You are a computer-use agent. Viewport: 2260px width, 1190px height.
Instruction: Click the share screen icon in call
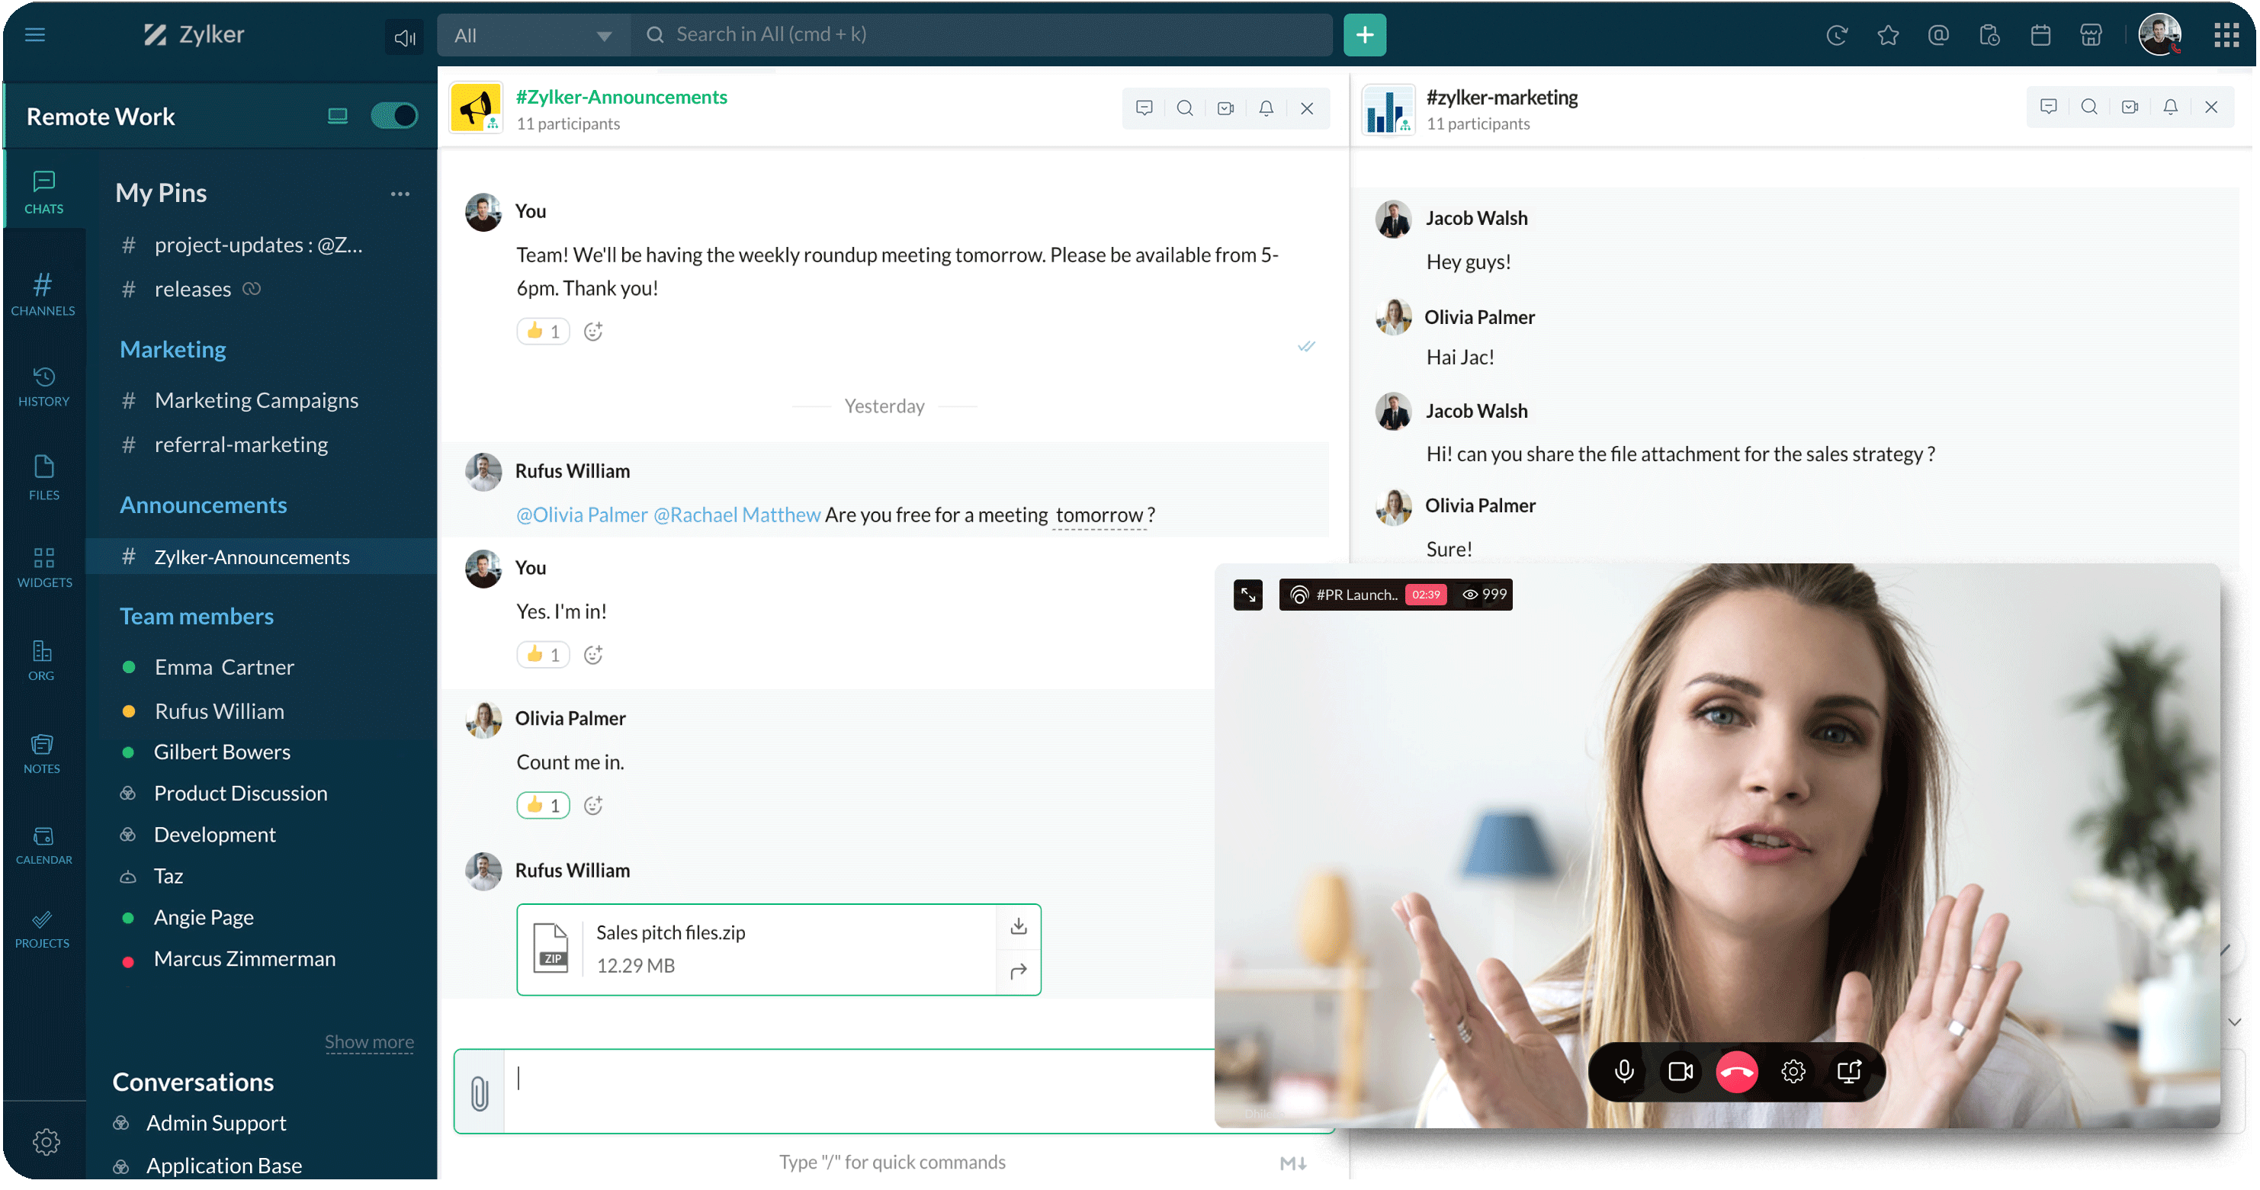[x=1850, y=1071]
